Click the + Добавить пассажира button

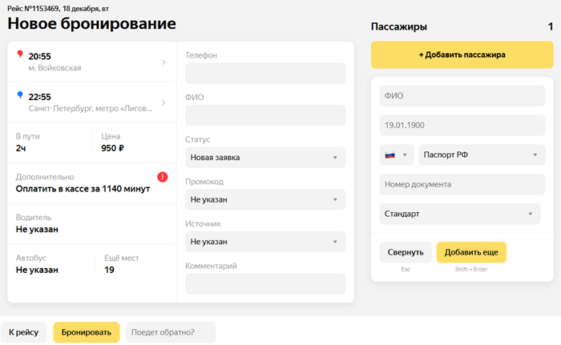point(462,54)
